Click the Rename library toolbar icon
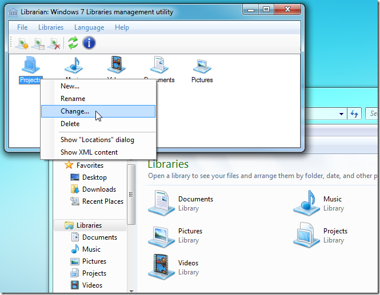Image resolution: width=380 pixels, height=295 pixels. [x=38, y=43]
